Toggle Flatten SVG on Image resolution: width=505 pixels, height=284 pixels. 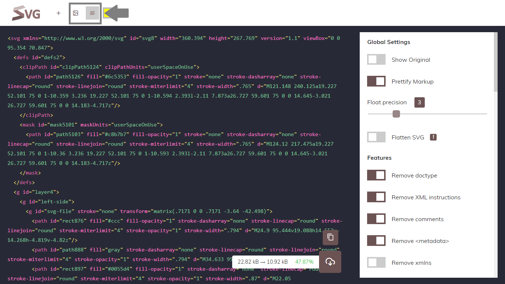click(x=376, y=137)
